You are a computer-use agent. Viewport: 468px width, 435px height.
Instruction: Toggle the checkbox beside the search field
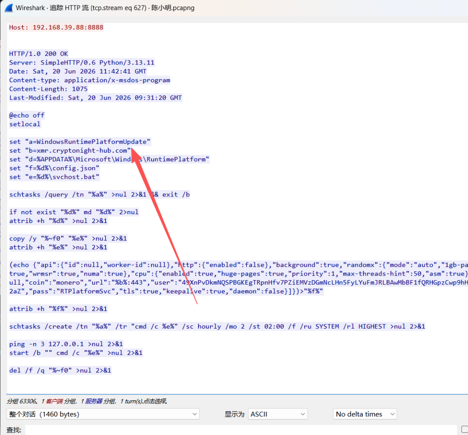coord(464,430)
